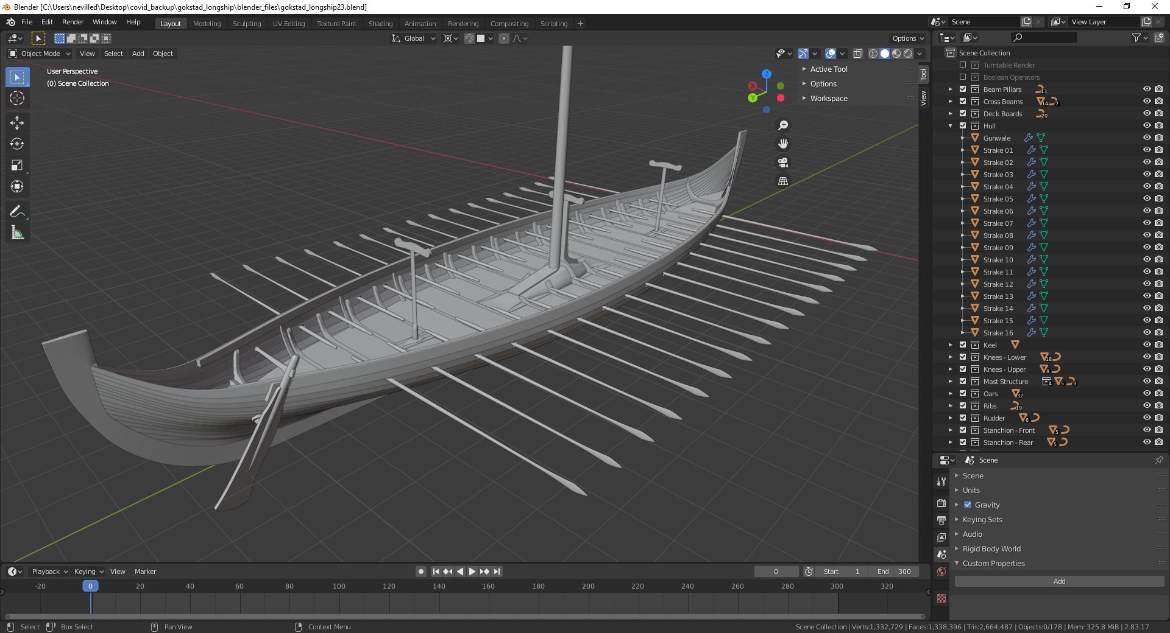Disable the Gravity checkbox

pos(968,505)
